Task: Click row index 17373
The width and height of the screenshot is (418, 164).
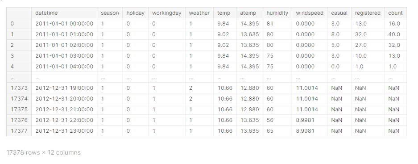Action: [19, 88]
